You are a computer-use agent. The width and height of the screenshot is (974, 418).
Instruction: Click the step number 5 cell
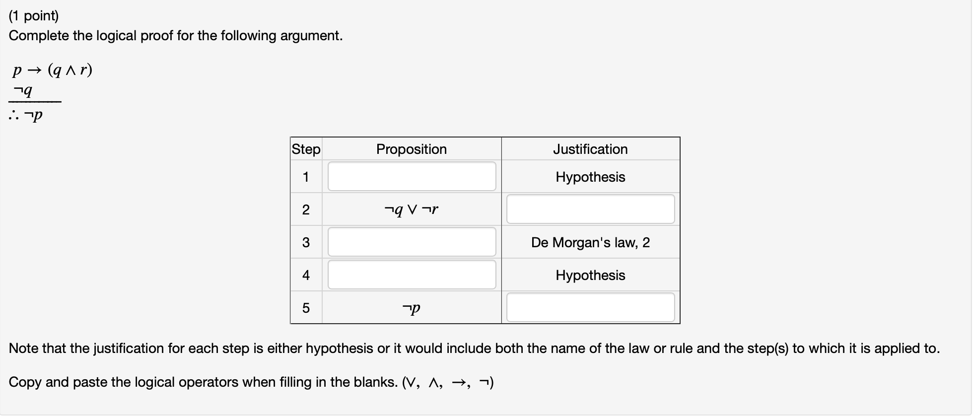pyautogui.click(x=306, y=308)
